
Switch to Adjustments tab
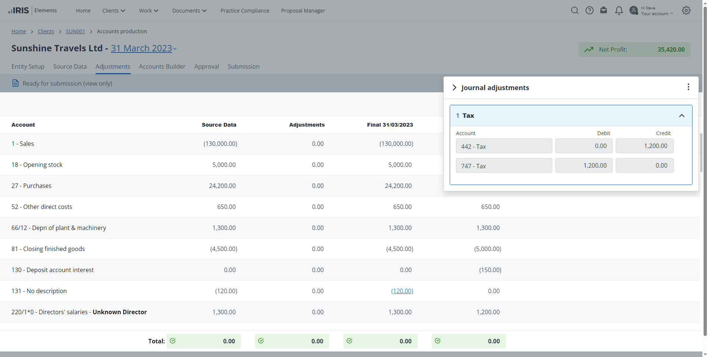pos(113,66)
